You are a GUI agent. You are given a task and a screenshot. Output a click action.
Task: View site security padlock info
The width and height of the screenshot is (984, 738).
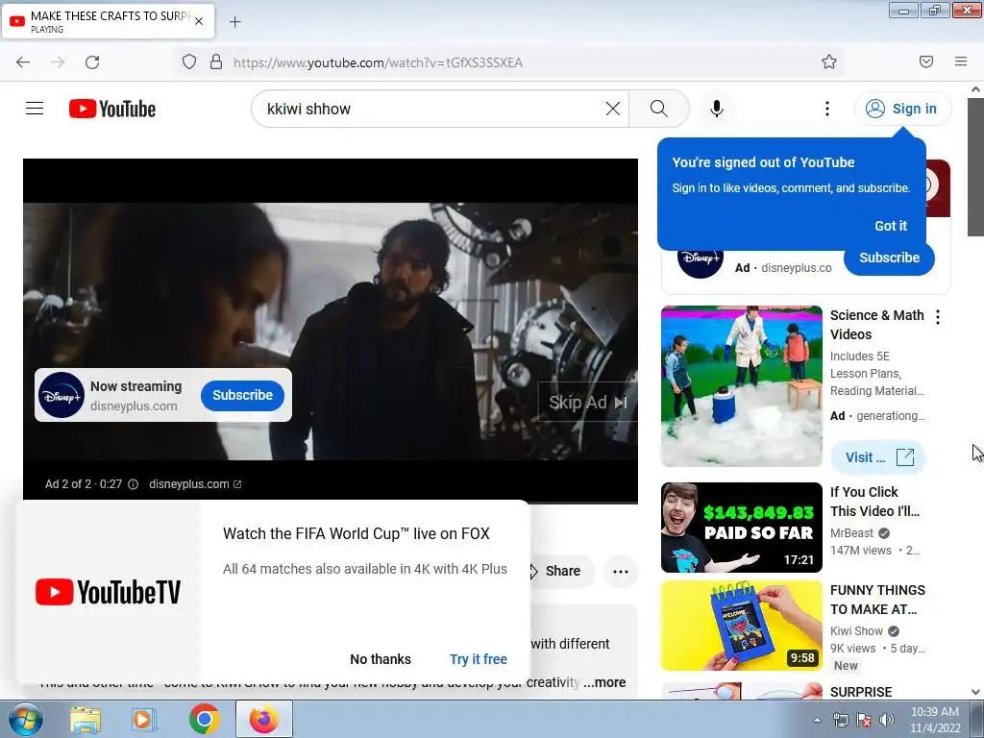(x=216, y=62)
